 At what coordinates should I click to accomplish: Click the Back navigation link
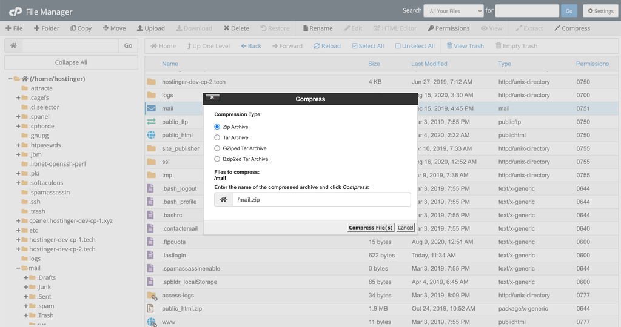click(251, 46)
